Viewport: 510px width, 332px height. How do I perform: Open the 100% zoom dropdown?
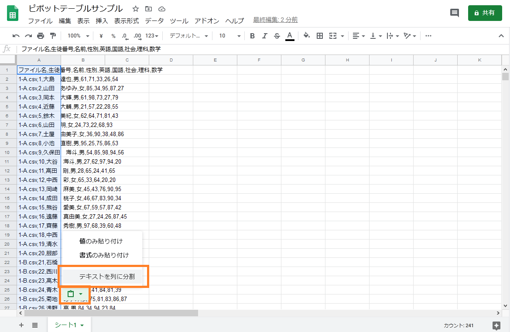tap(79, 36)
